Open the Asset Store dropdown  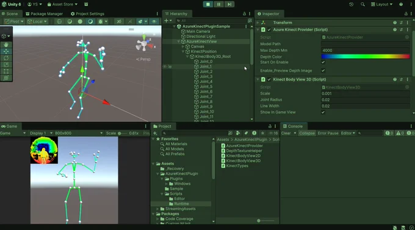[62, 4]
